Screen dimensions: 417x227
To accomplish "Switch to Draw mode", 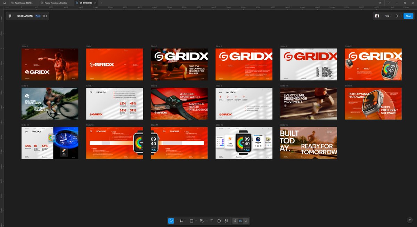I will (235, 221).
